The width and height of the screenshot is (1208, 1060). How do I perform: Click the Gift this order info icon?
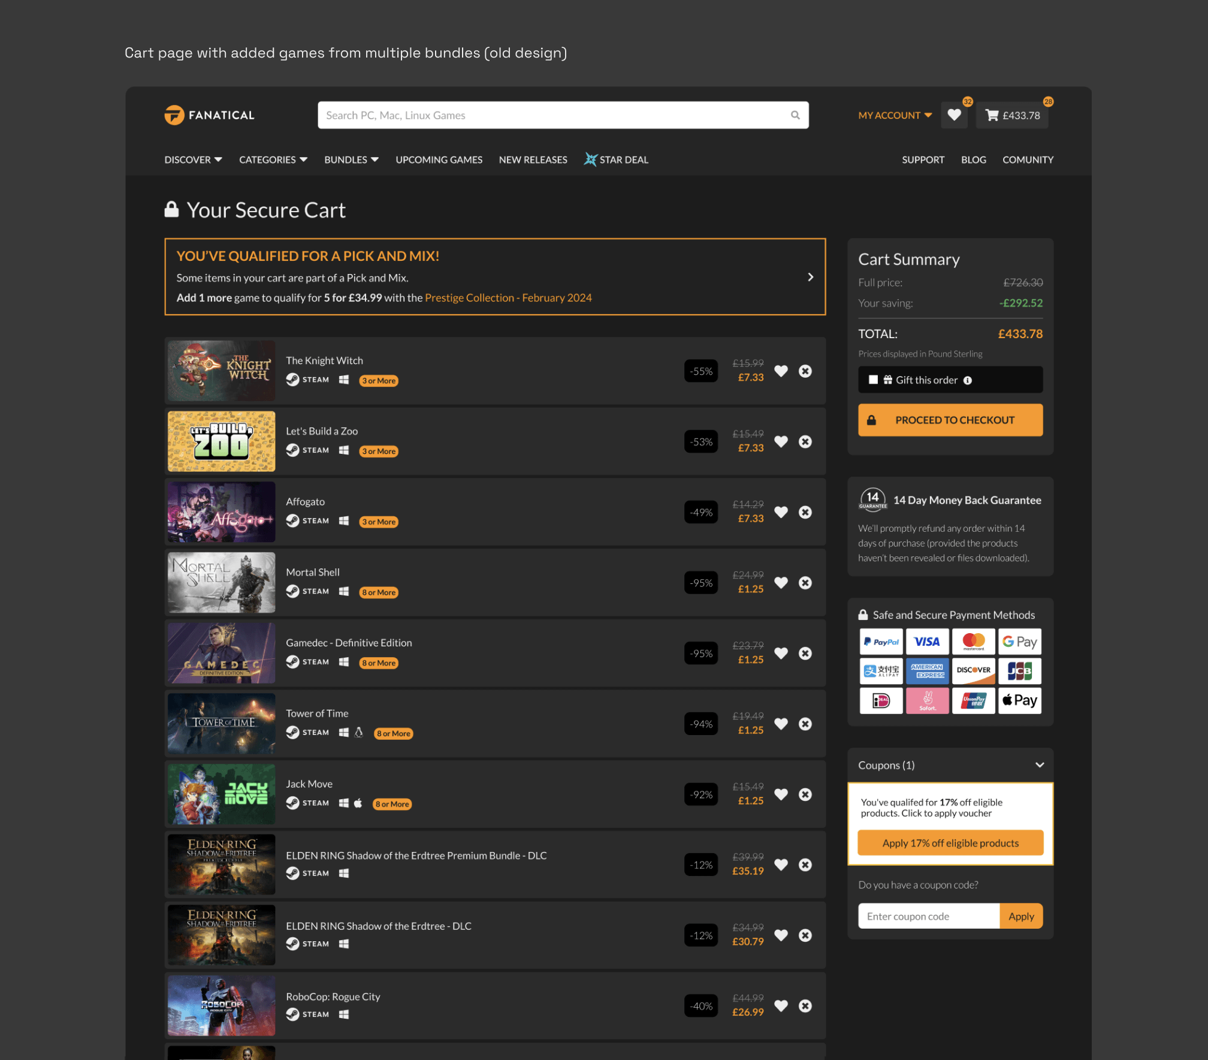tap(968, 380)
